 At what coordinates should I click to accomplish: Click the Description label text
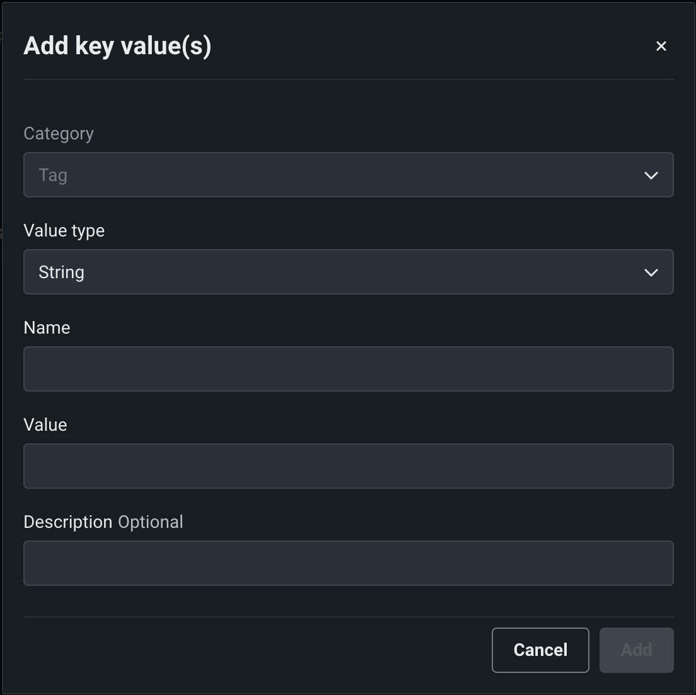pyautogui.click(x=67, y=522)
